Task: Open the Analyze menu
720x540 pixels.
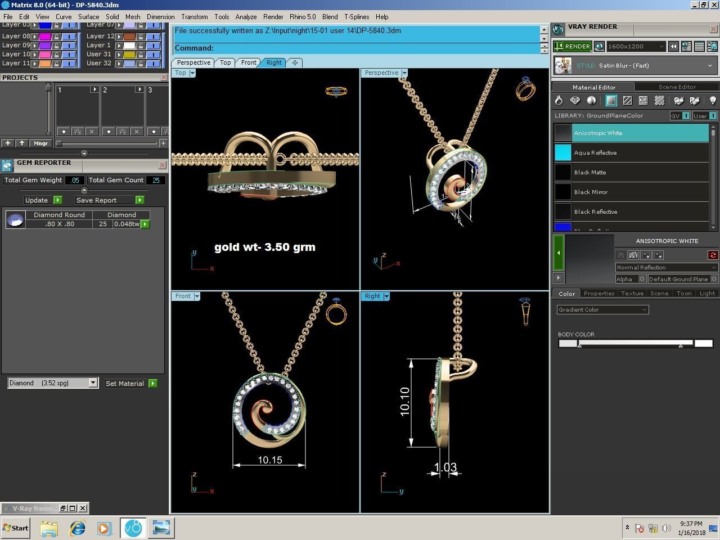Action: [x=246, y=17]
